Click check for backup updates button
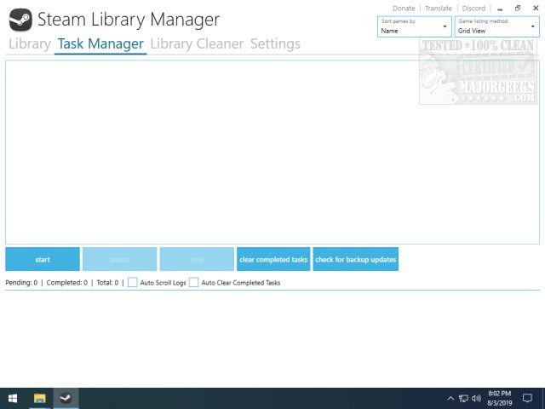This screenshot has width=545, height=409. (356, 259)
